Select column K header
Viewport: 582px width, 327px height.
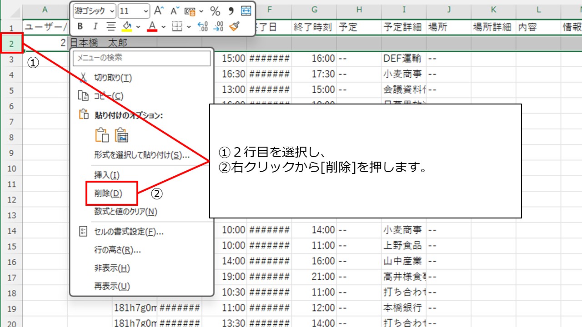(493, 10)
